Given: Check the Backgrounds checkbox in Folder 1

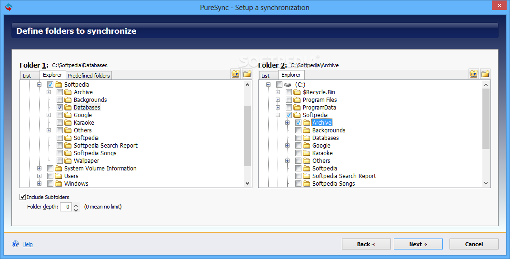Looking at the screenshot, I should tap(60, 100).
